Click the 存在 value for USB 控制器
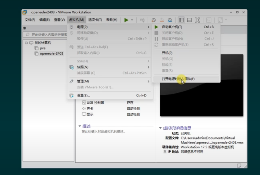The height and width of the screenshot is (175, 260). [x=130, y=102]
